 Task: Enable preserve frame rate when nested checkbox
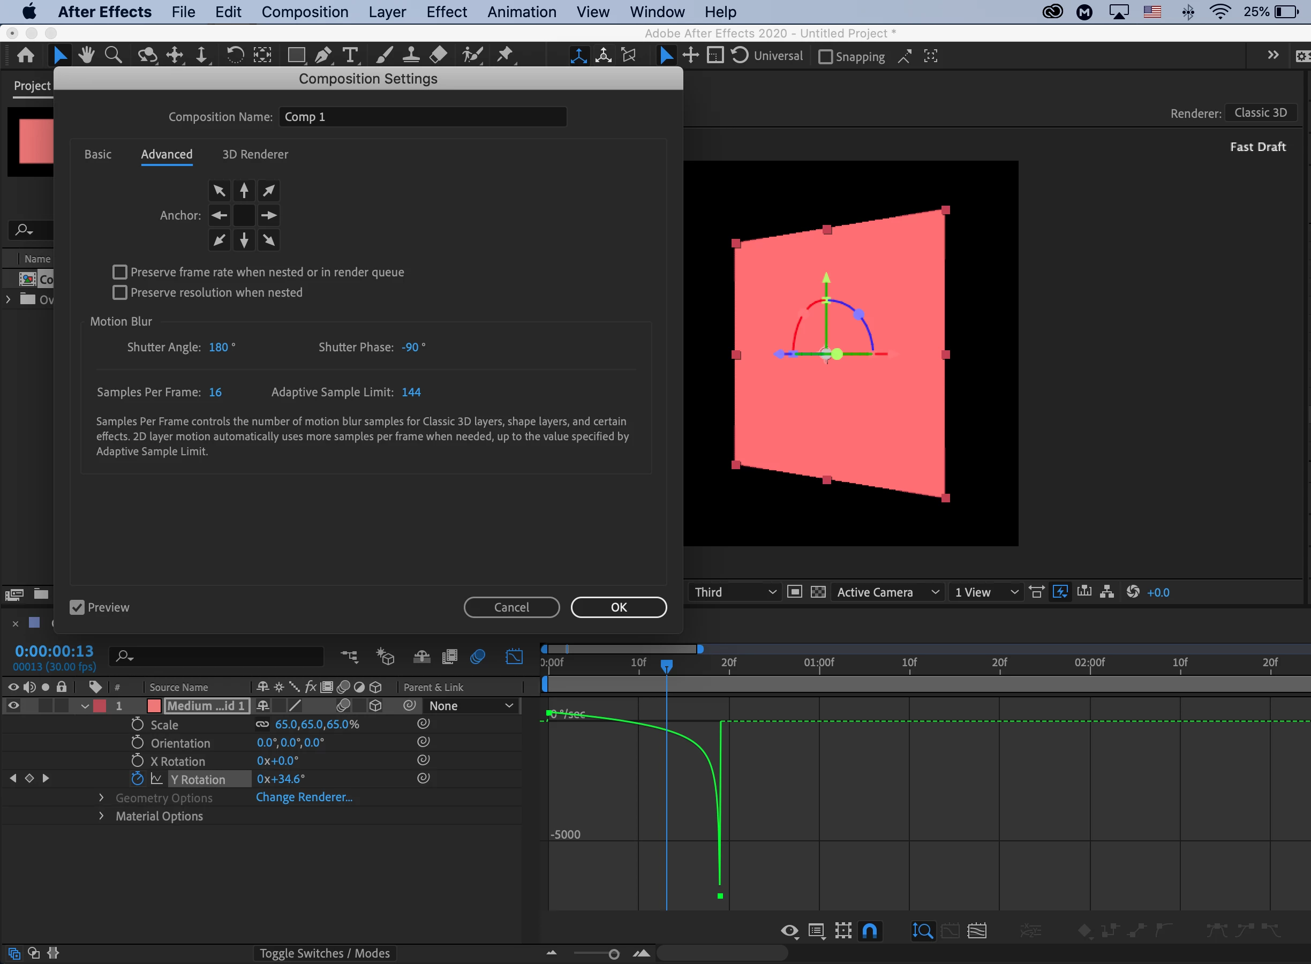[x=119, y=272]
